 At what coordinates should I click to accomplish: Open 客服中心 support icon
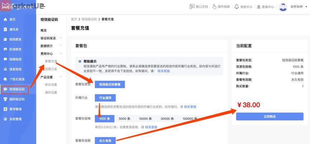[259, 6]
